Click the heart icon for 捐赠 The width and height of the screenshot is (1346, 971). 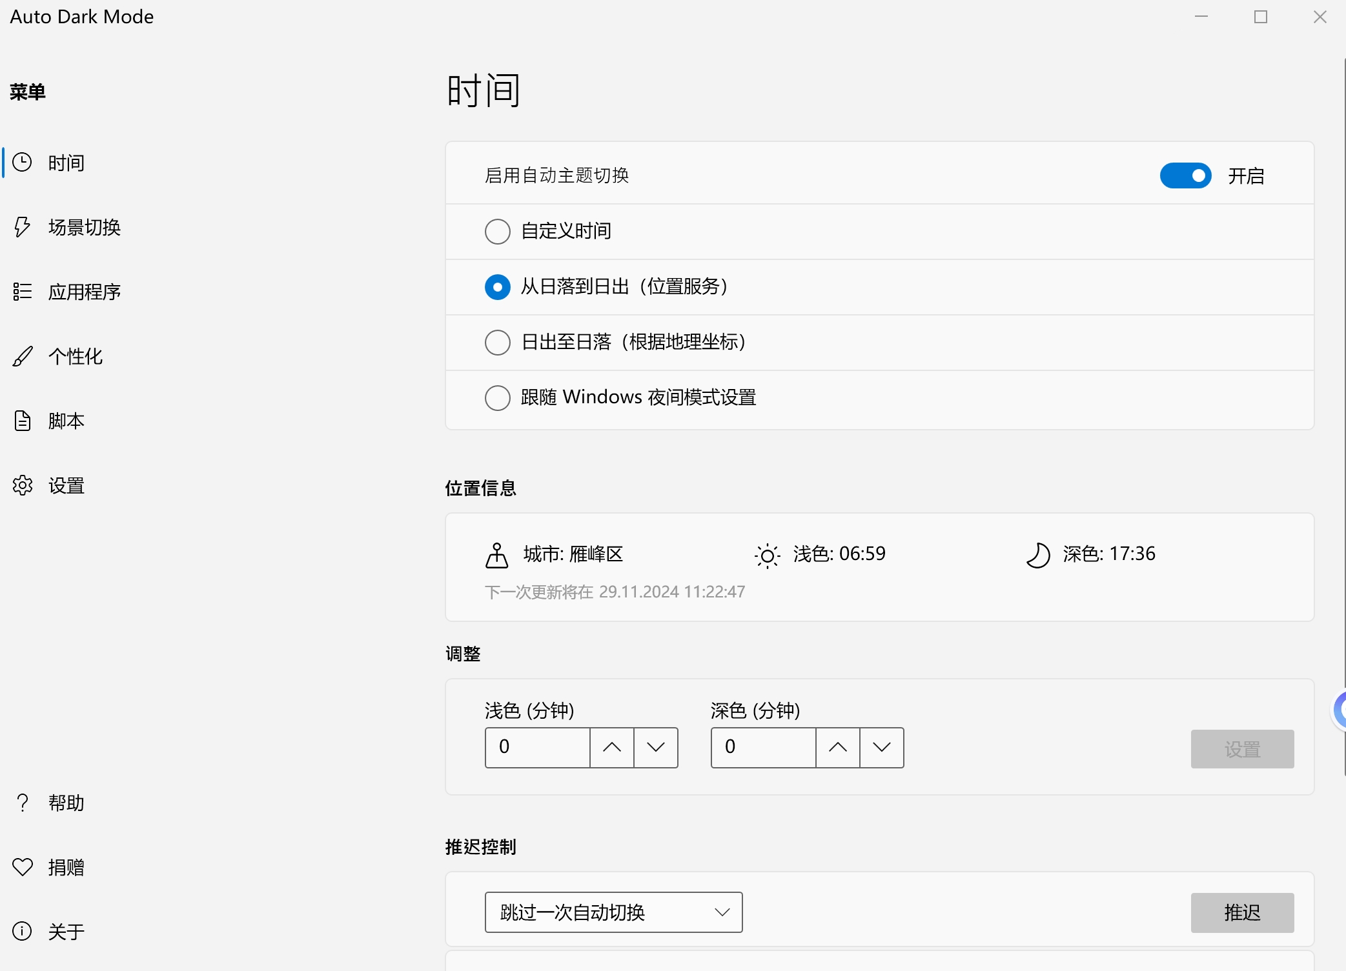coord(22,866)
